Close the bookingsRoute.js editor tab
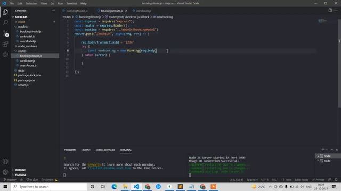The height and width of the screenshot is (191, 341). click(x=126, y=11)
